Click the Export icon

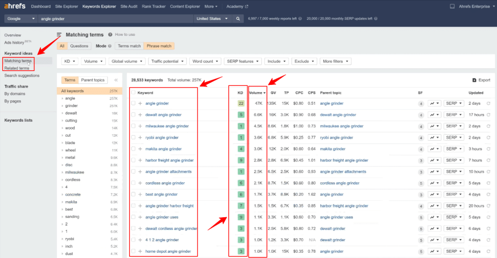[x=474, y=80]
